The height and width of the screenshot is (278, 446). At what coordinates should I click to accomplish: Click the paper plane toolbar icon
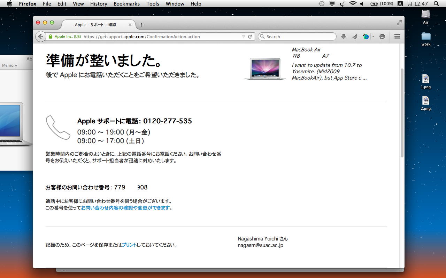click(355, 36)
